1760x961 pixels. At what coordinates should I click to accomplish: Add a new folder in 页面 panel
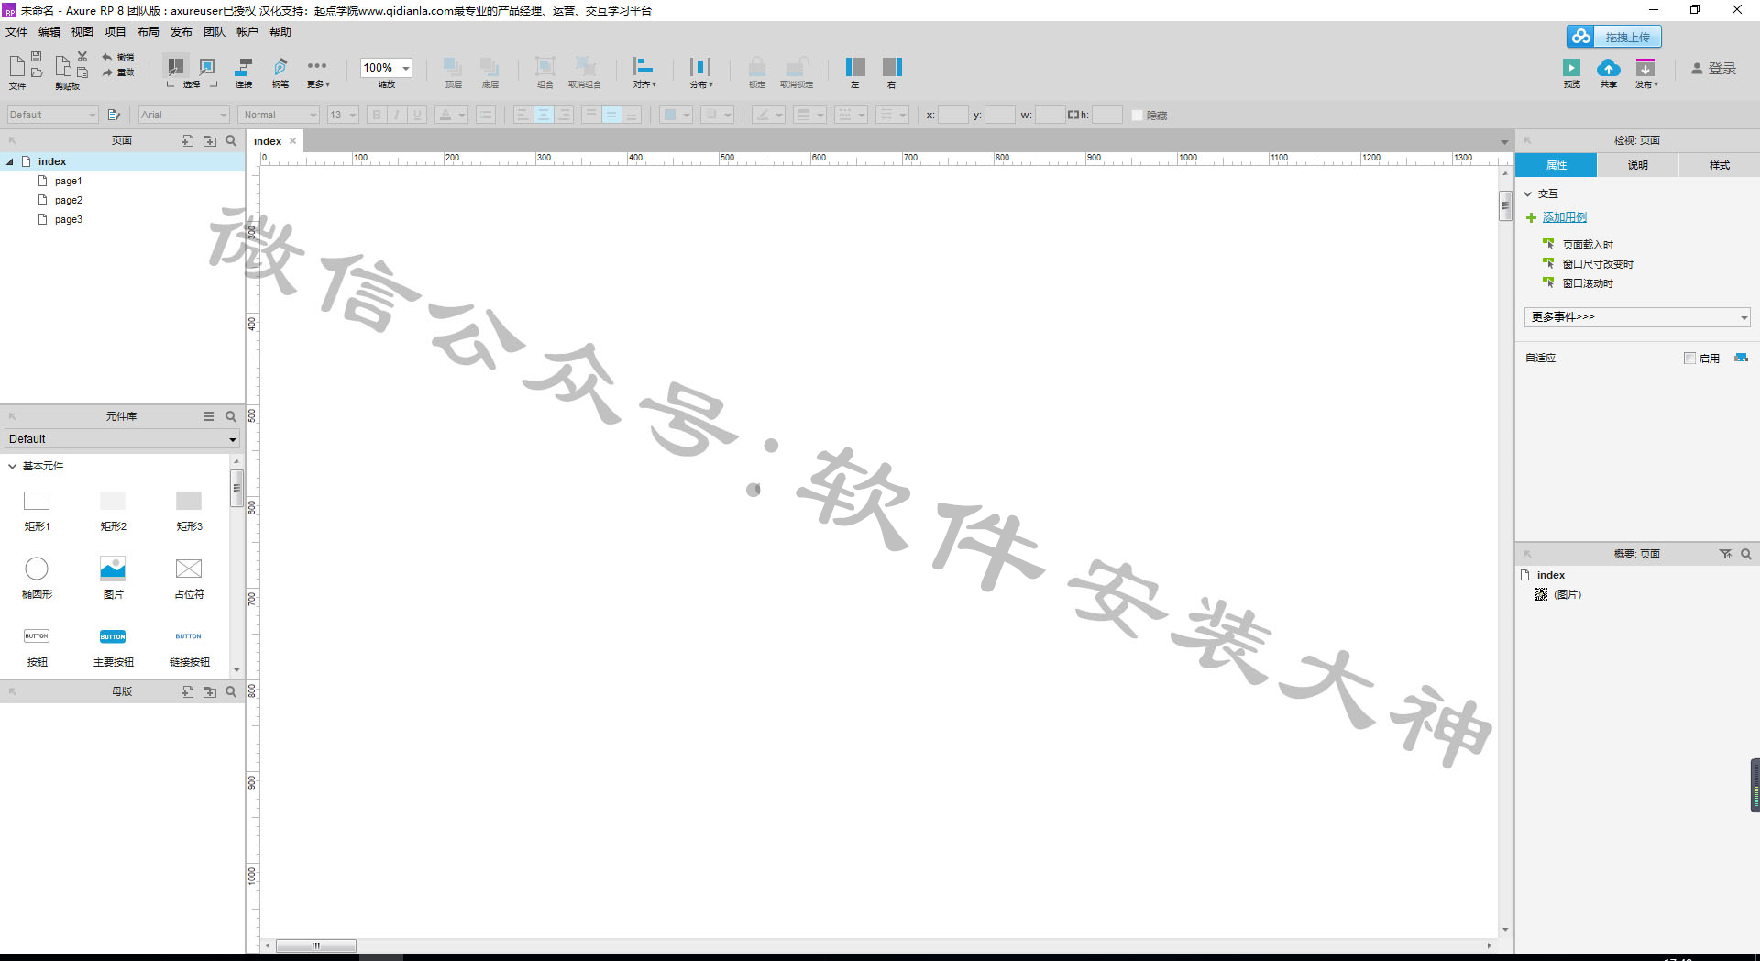[210, 141]
